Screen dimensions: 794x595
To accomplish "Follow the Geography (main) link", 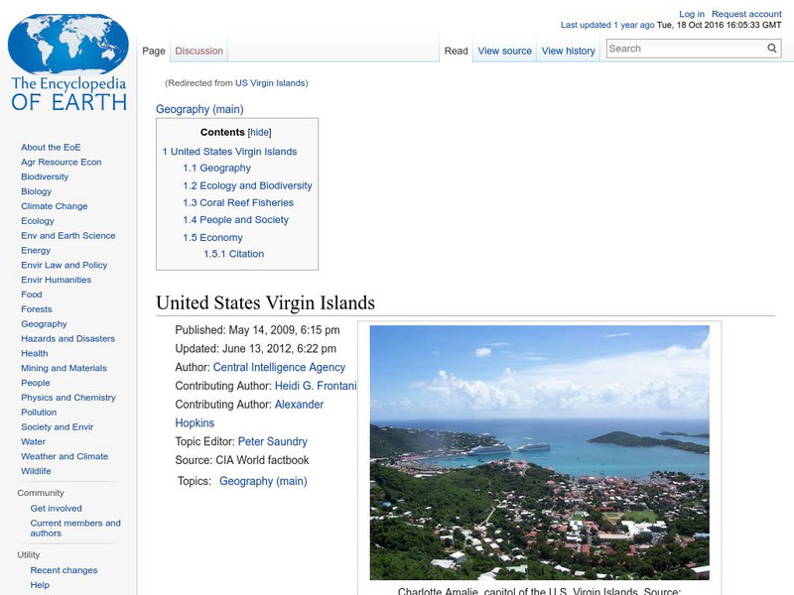I will pyautogui.click(x=198, y=108).
